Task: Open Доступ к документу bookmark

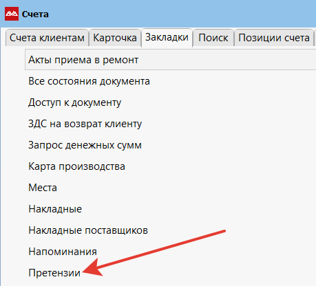Action: click(x=170, y=102)
